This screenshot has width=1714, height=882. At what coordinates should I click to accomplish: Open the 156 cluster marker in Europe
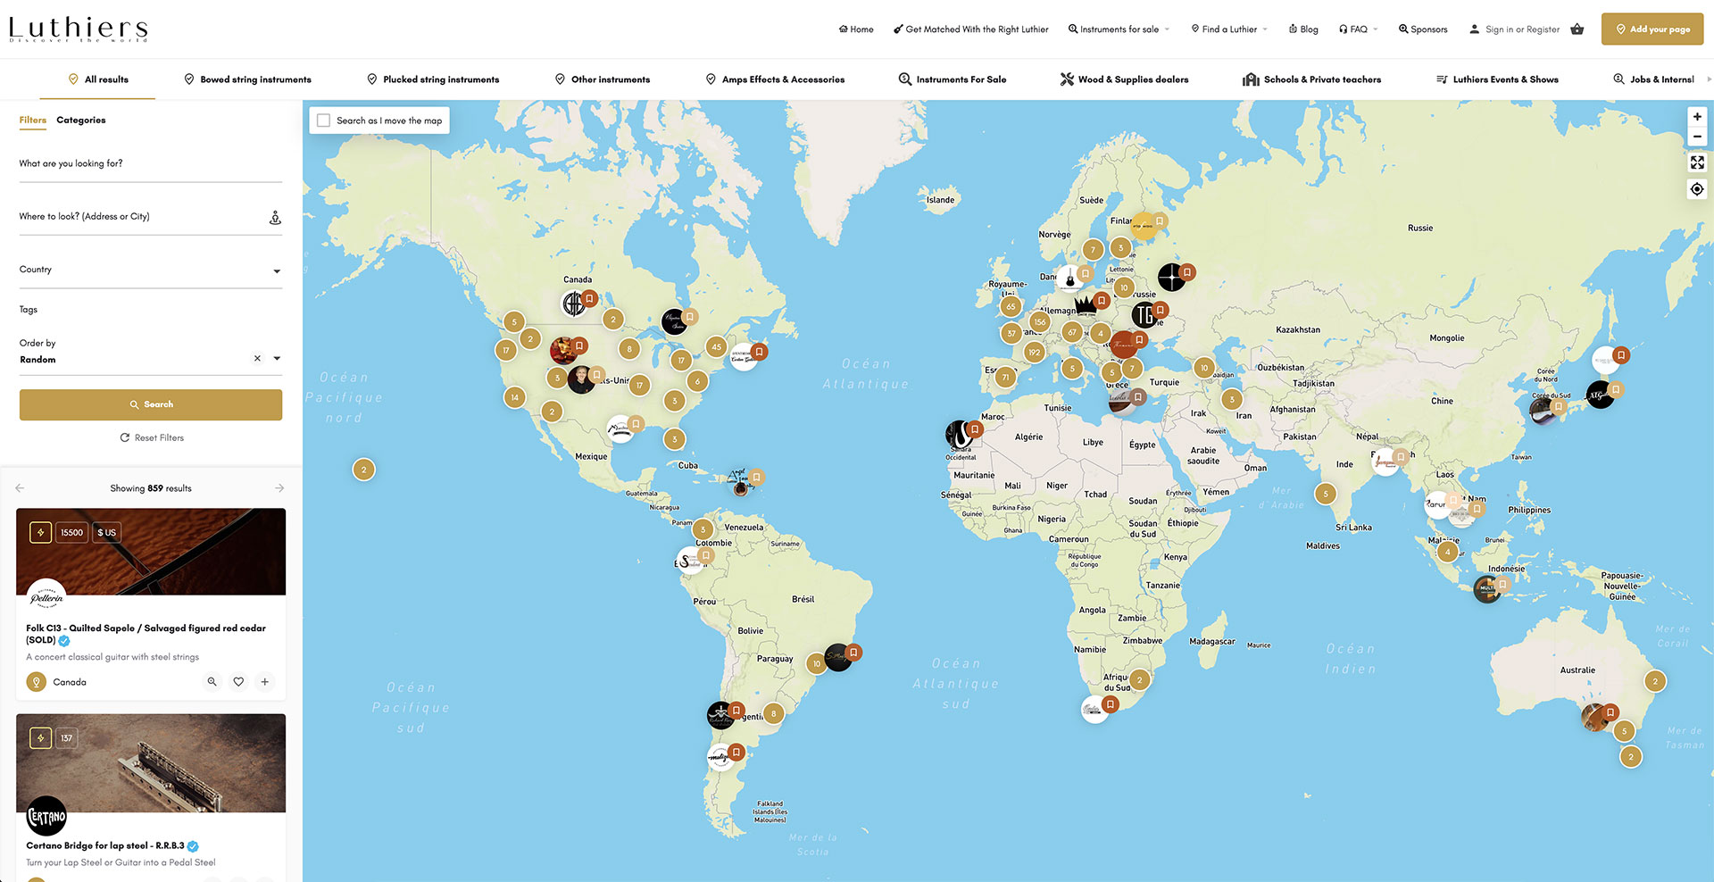pyautogui.click(x=1040, y=321)
